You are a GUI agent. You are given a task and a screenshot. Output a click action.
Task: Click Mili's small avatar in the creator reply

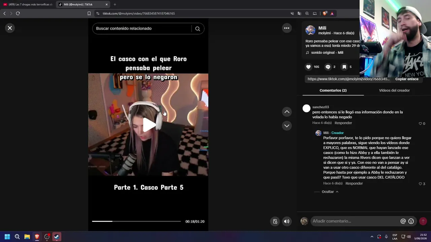(x=318, y=133)
